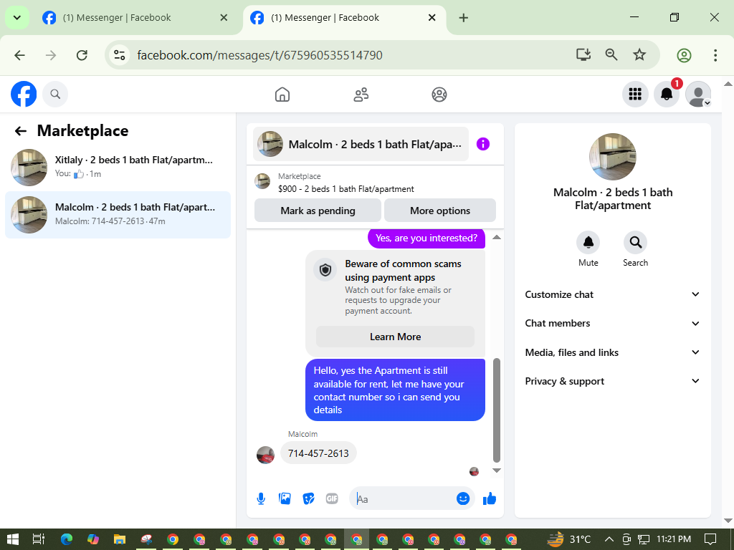Screen dimensions: 734x550
Task: Click the address bar URL
Action: (x=259, y=55)
